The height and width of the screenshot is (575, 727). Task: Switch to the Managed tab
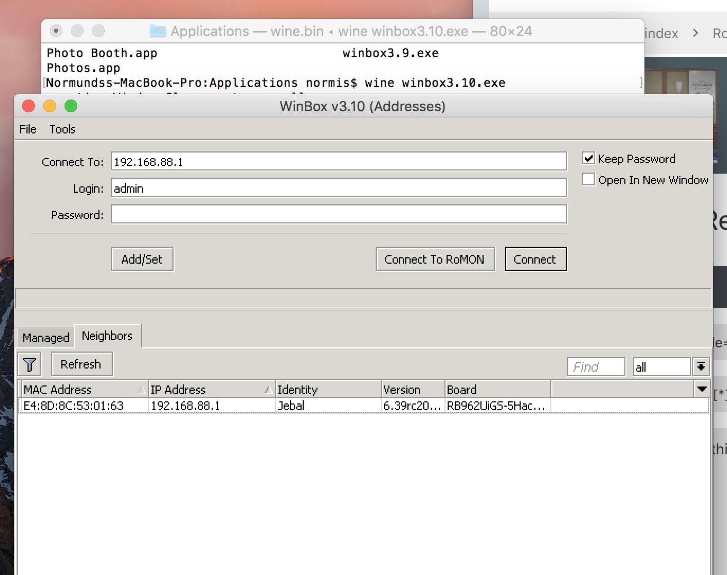(46, 338)
